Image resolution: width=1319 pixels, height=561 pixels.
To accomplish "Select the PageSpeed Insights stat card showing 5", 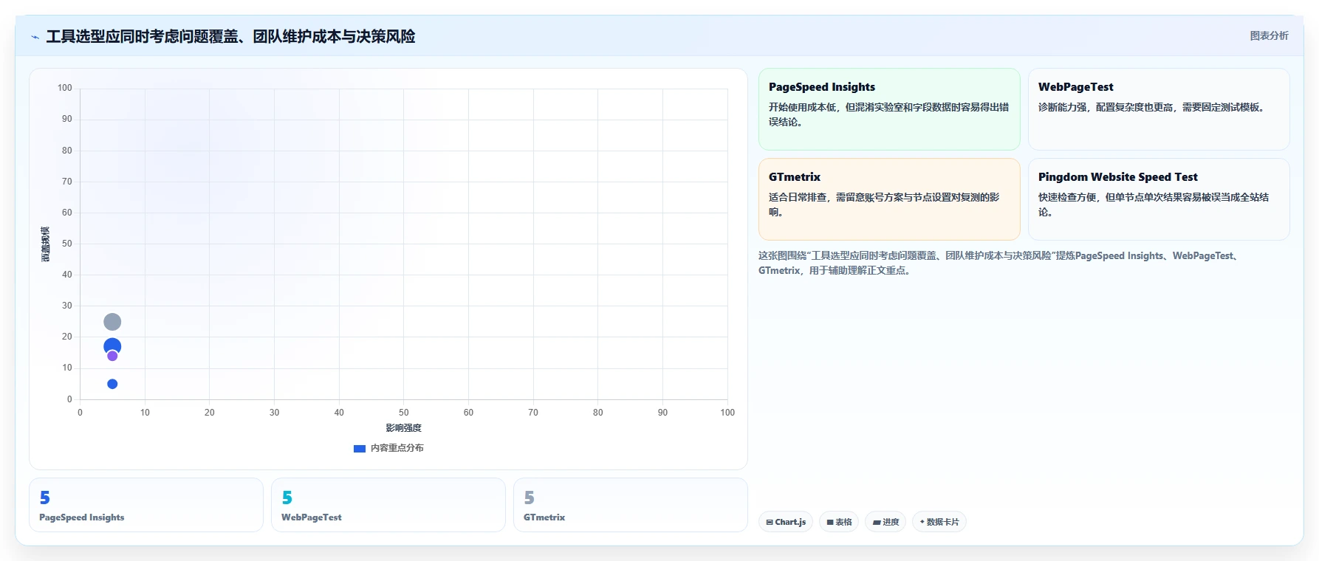I will (x=146, y=505).
